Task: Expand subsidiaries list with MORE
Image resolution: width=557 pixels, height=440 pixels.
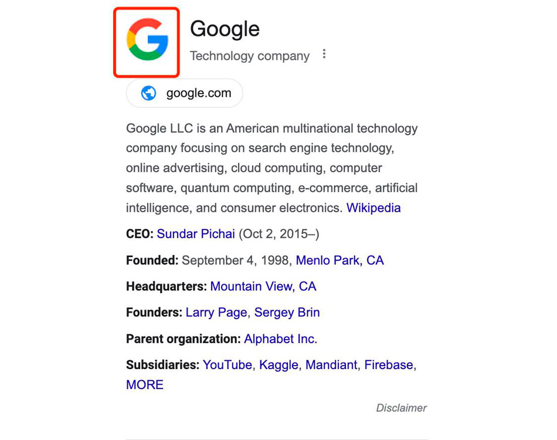Action: [x=145, y=385]
